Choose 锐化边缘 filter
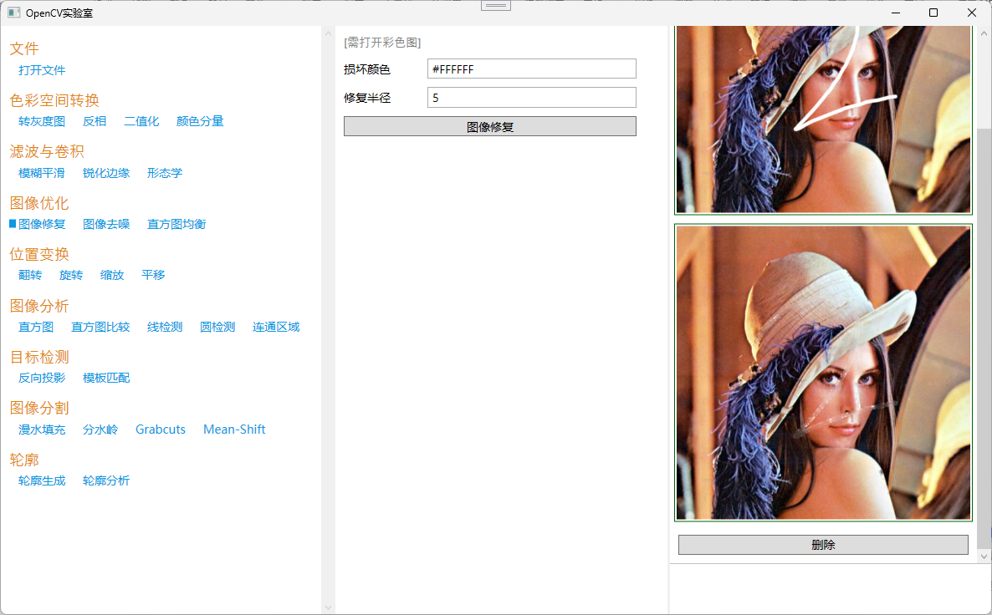 106,173
